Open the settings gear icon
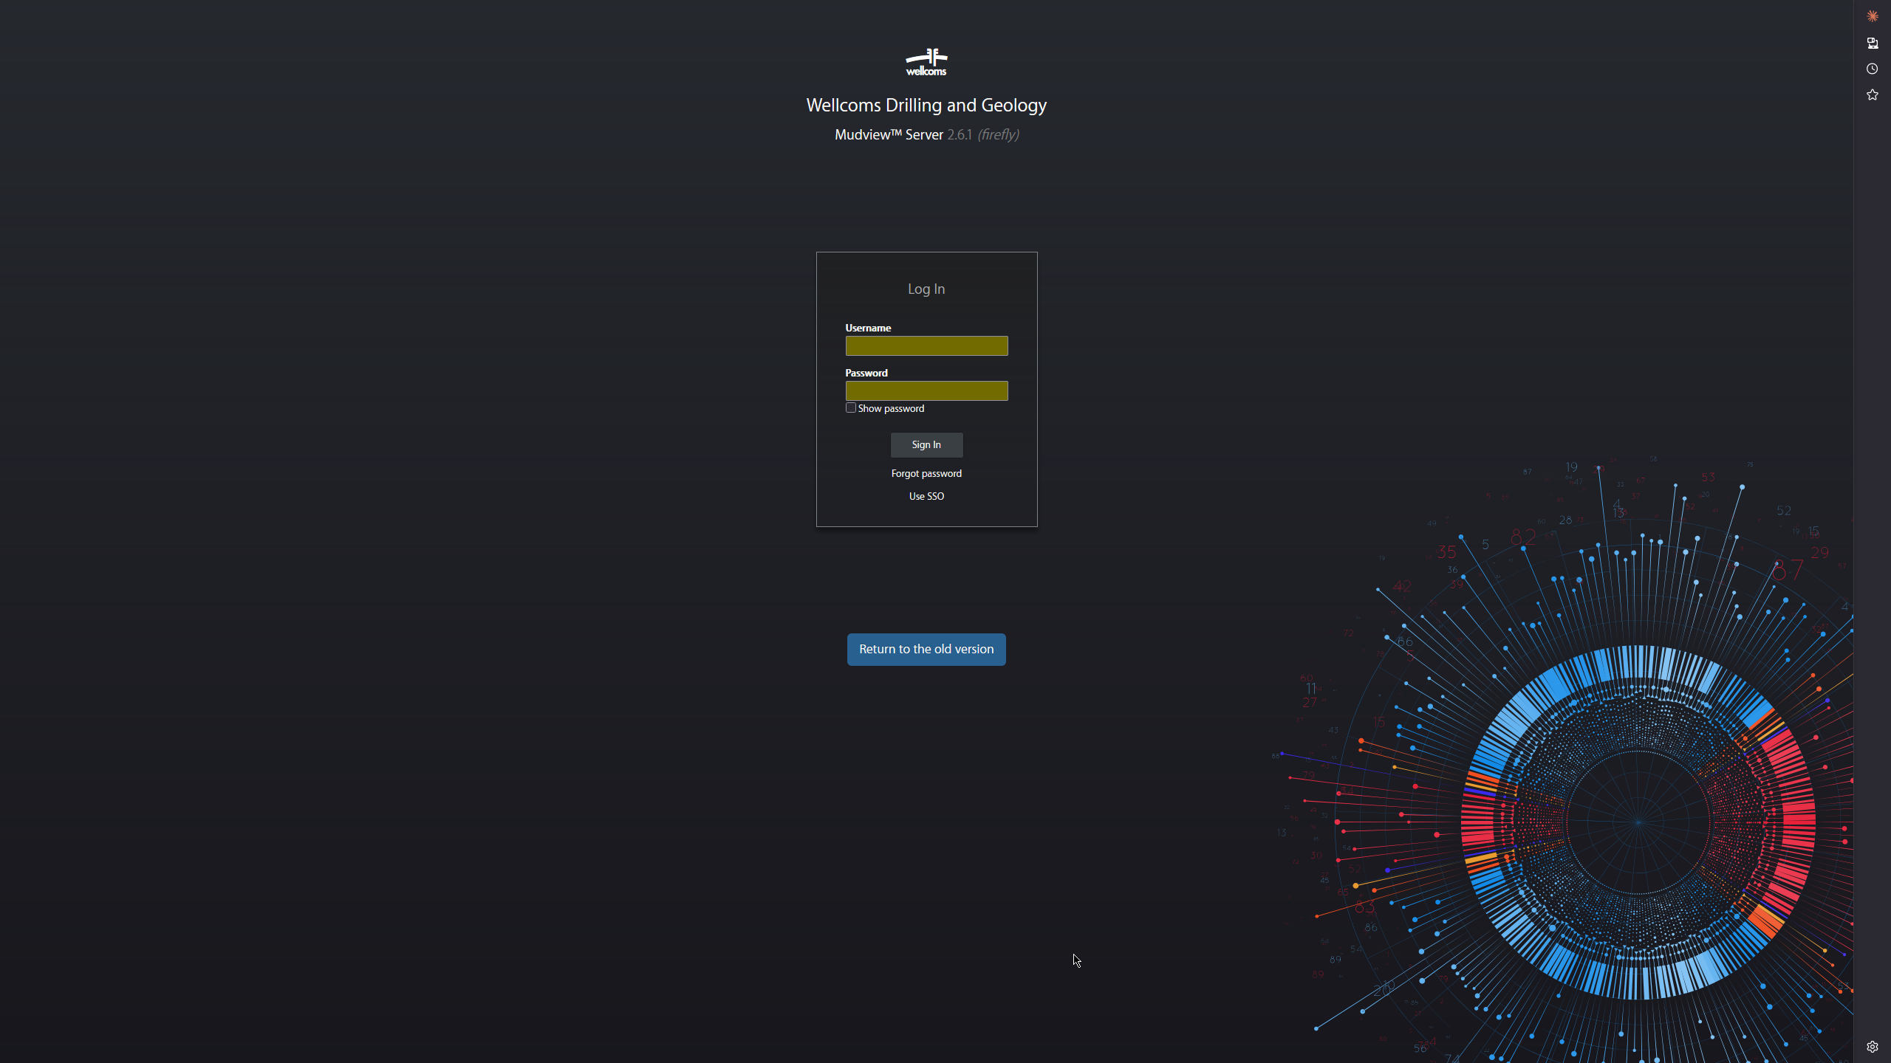 pos(1872,1047)
